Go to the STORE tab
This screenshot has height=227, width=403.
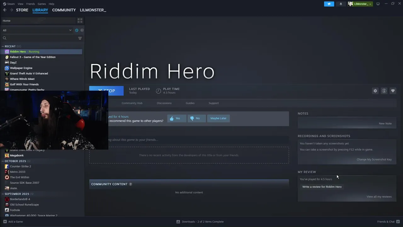[22, 10]
